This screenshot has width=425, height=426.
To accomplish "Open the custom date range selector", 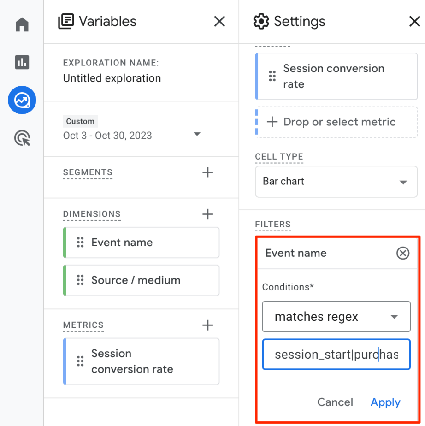I will (197, 134).
